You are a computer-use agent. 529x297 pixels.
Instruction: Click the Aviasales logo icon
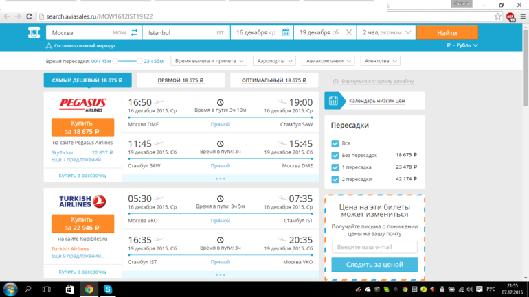click(34, 32)
